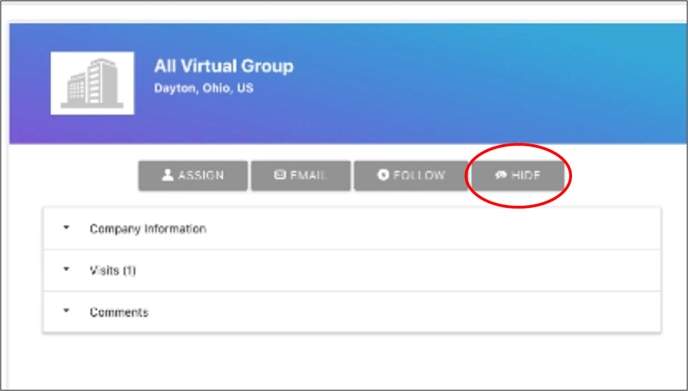The width and height of the screenshot is (688, 391).
Task: Click the Dayton, Ohio, US location text
Action: pos(204,88)
